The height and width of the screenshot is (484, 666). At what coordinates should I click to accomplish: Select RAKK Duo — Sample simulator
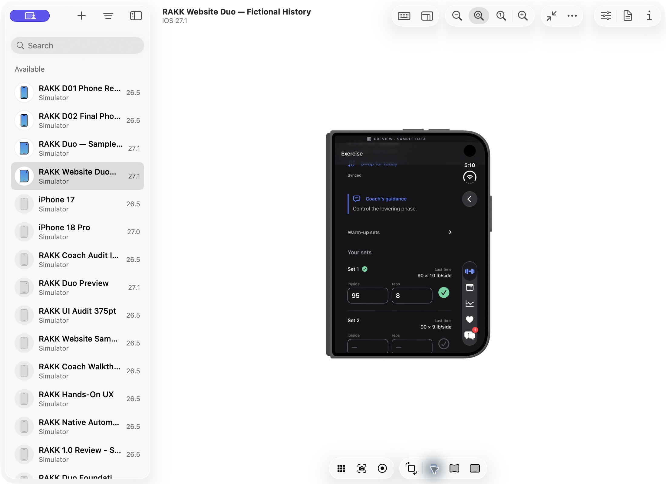tap(77, 148)
